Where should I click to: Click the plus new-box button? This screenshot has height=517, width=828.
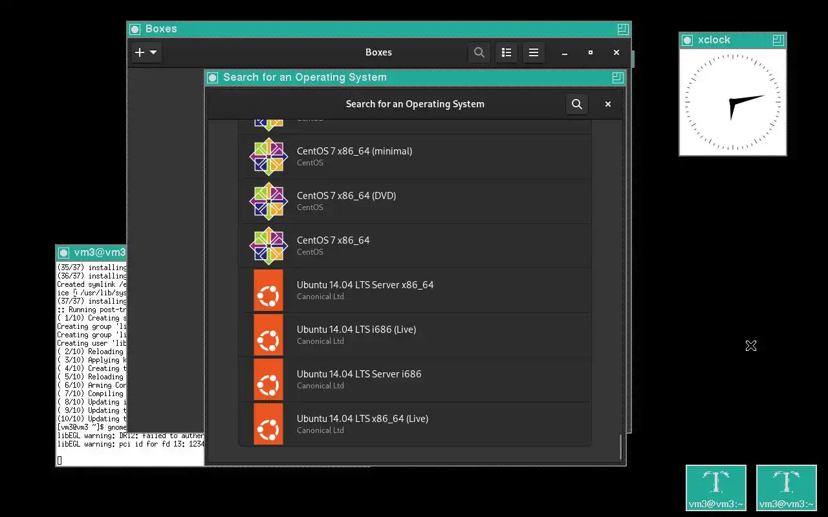click(x=140, y=52)
